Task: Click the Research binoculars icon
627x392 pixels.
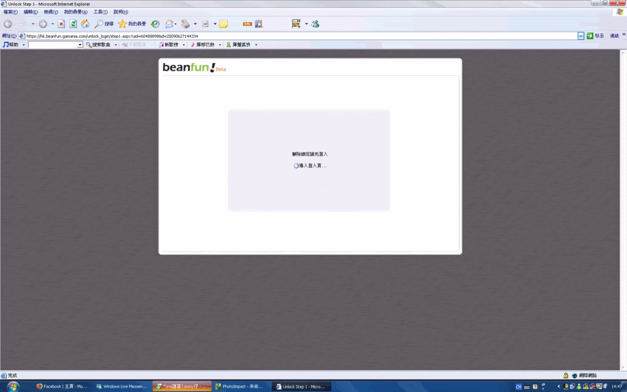Action: point(259,24)
